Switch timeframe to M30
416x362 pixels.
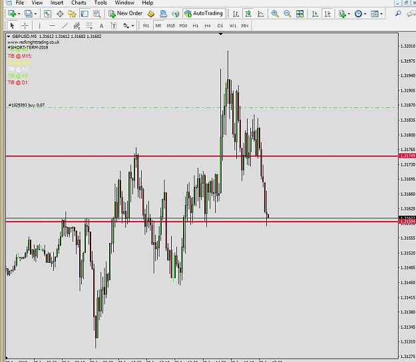(x=183, y=26)
